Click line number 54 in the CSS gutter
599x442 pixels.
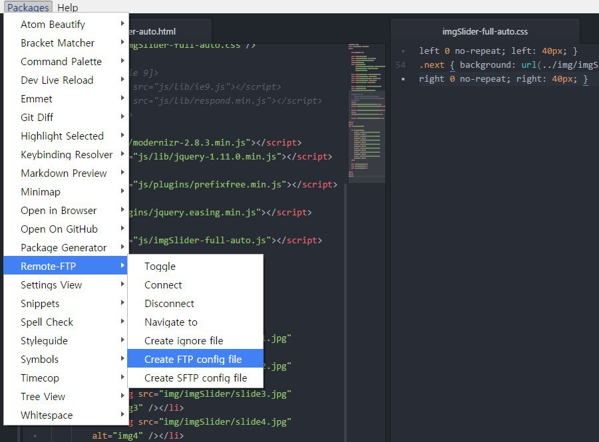click(x=401, y=65)
